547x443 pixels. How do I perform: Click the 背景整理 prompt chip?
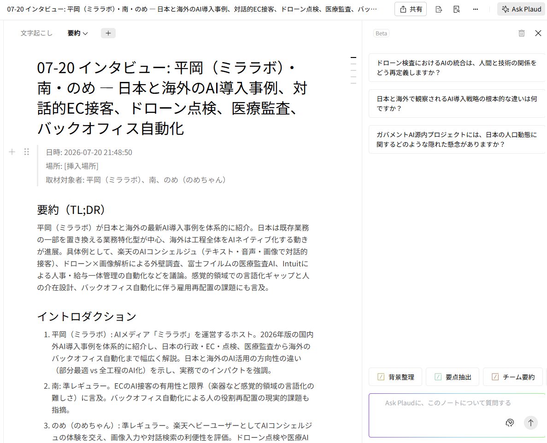pos(395,377)
